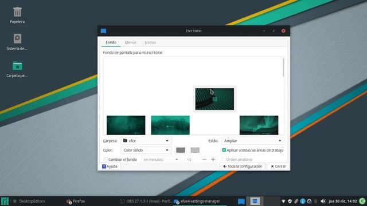The width and height of the screenshot is (367, 206).
Task: Switch to the Iconos tab
Action: click(x=150, y=42)
